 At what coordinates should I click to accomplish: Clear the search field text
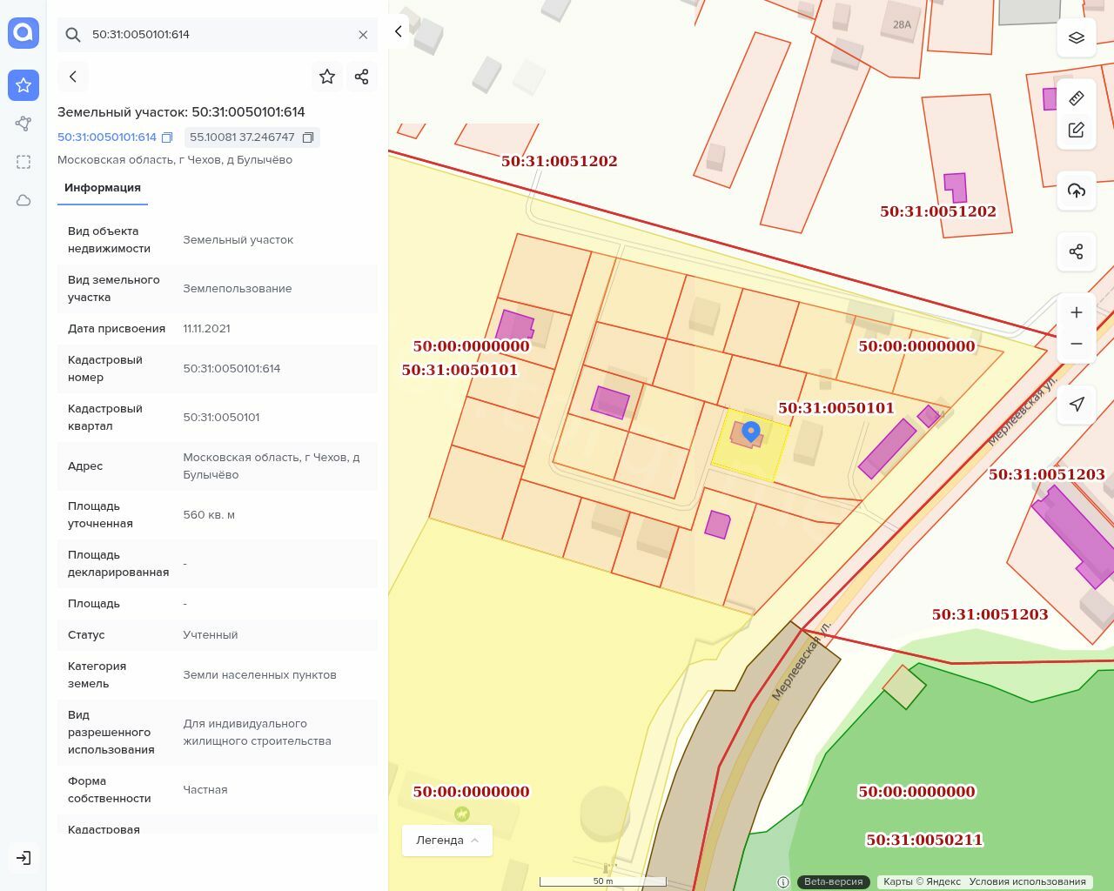click(x=363, y=35)
